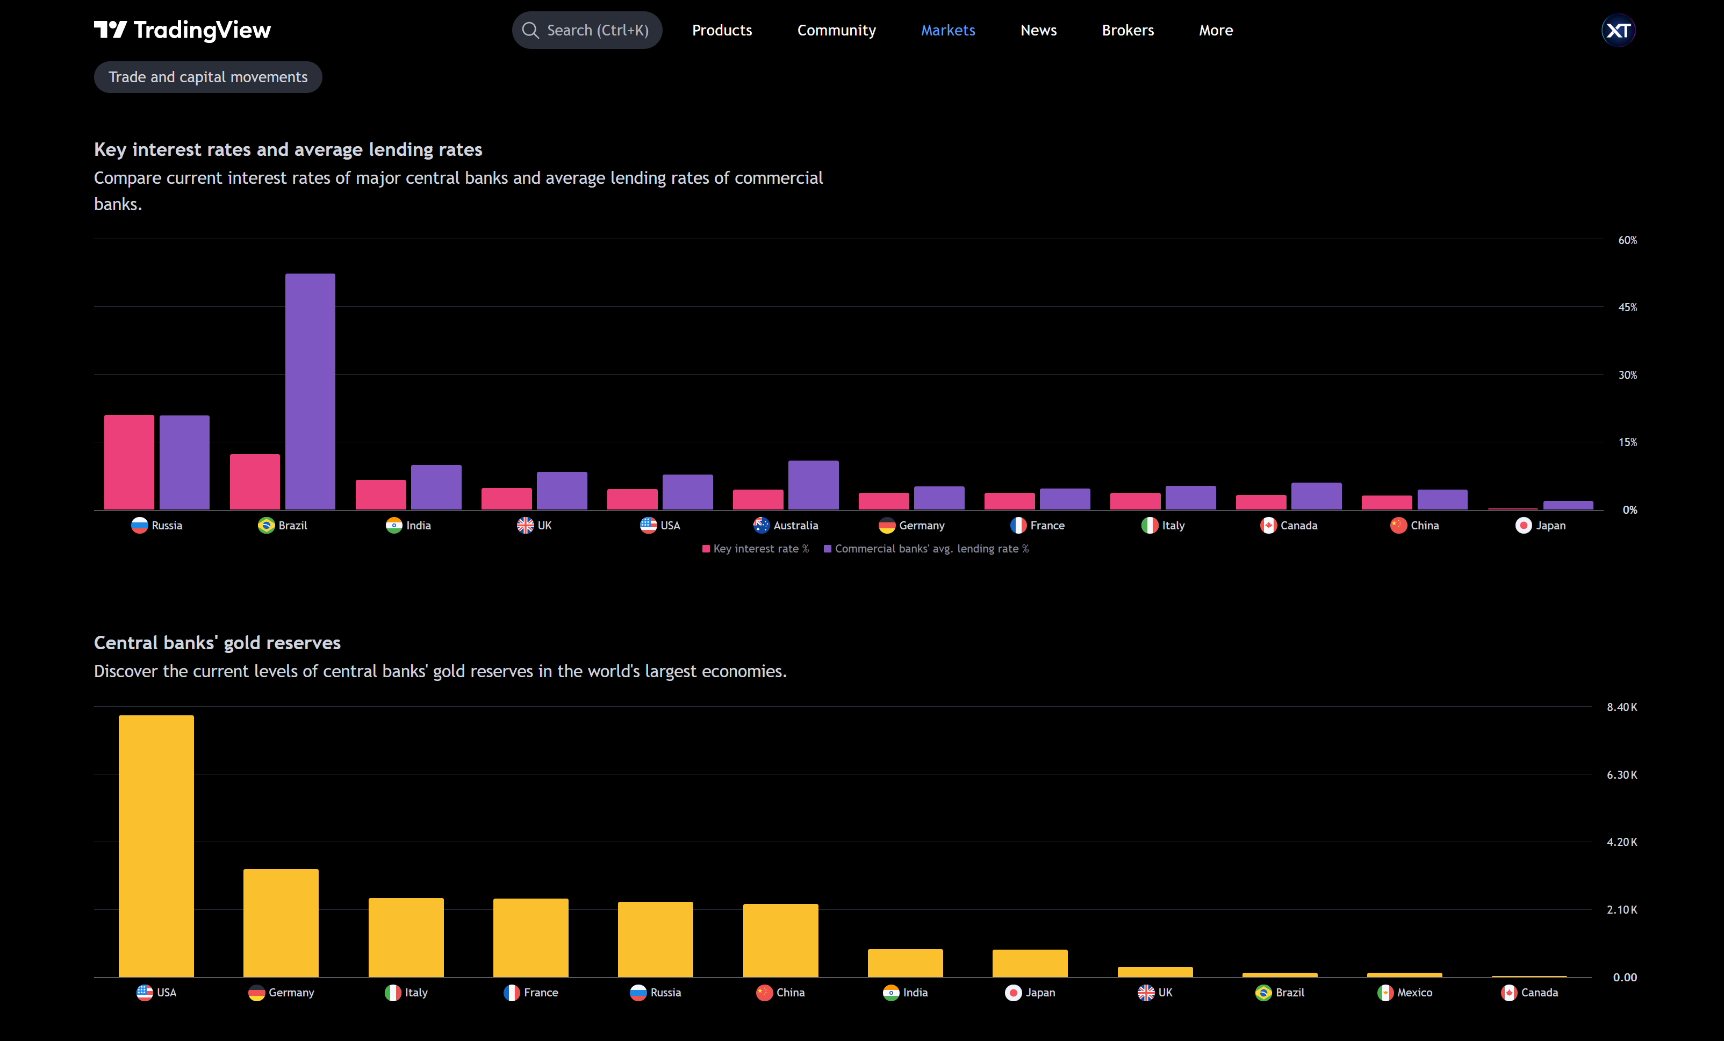Click Australia's purple lending rate bar
This screenshot has height=1041, width=1724.
point(813,485)
